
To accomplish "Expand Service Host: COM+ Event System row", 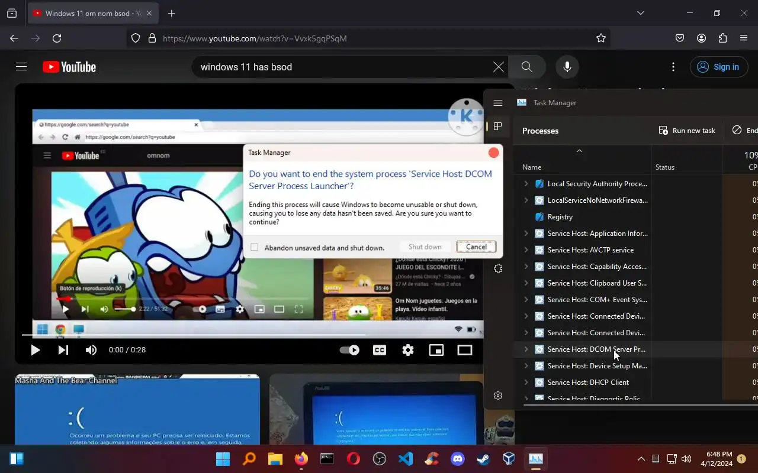I will coord(526,300).
